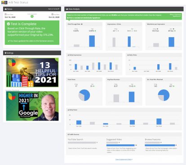
Task: Click the icon before the statistically significant message
Action: tap(68, 18)
